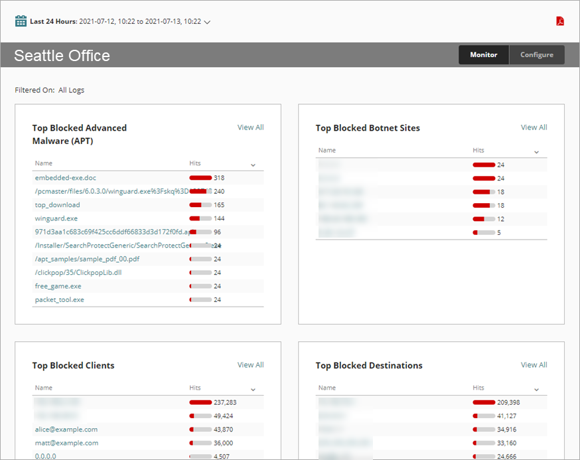Switch to the Configure tab
This screenshot has height=460, width=580.
pyautogui.click(x=537, y=54)
